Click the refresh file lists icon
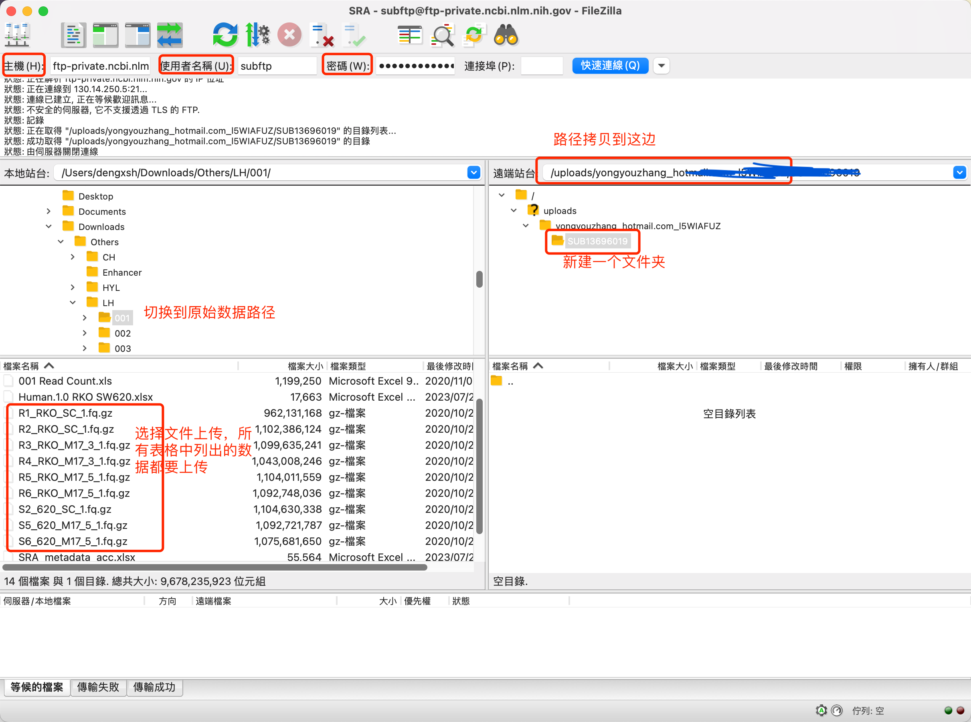 pyautogui.click(x=225, y=34)
